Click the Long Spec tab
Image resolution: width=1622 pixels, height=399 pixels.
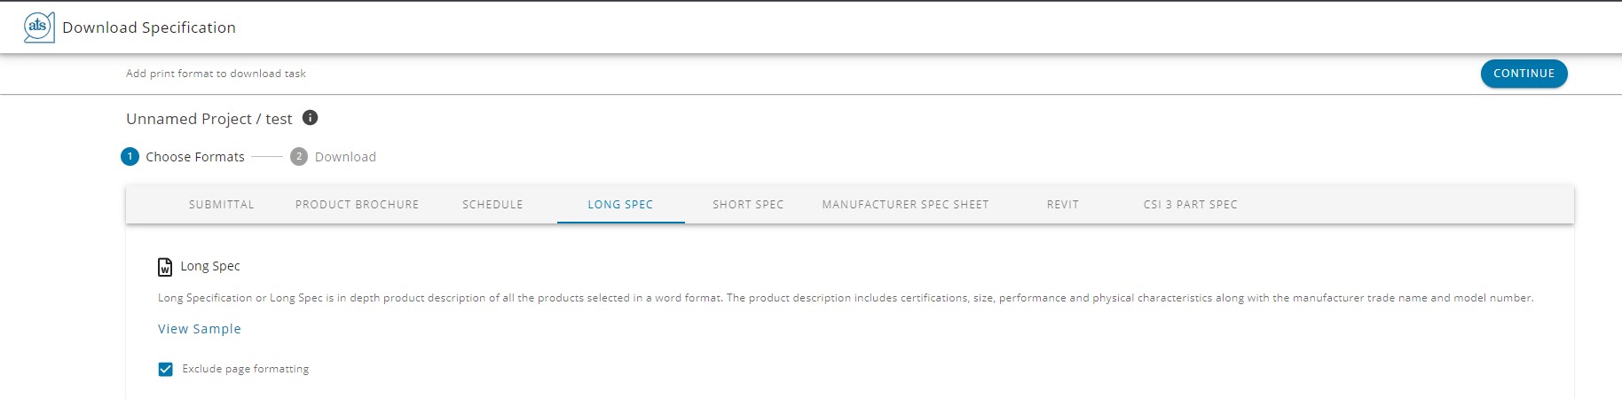click(620, 205)
